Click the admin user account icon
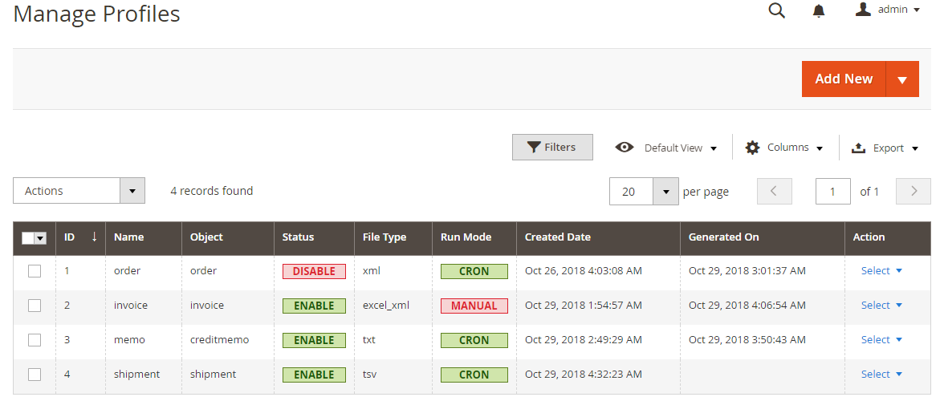The width and height of the screenshot is (940, 397). 863,10
